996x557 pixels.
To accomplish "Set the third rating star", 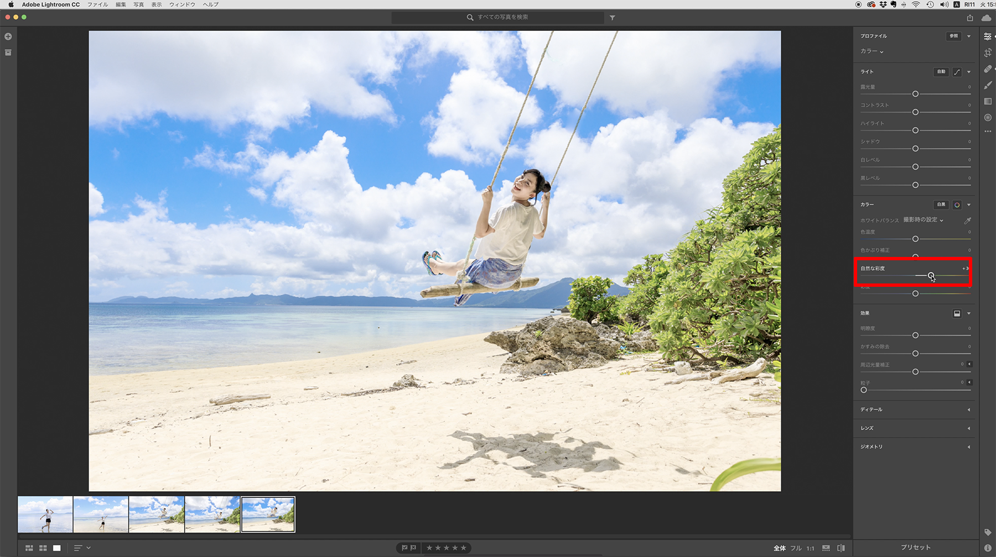I will pyautogui.click(x=447, y=548).
